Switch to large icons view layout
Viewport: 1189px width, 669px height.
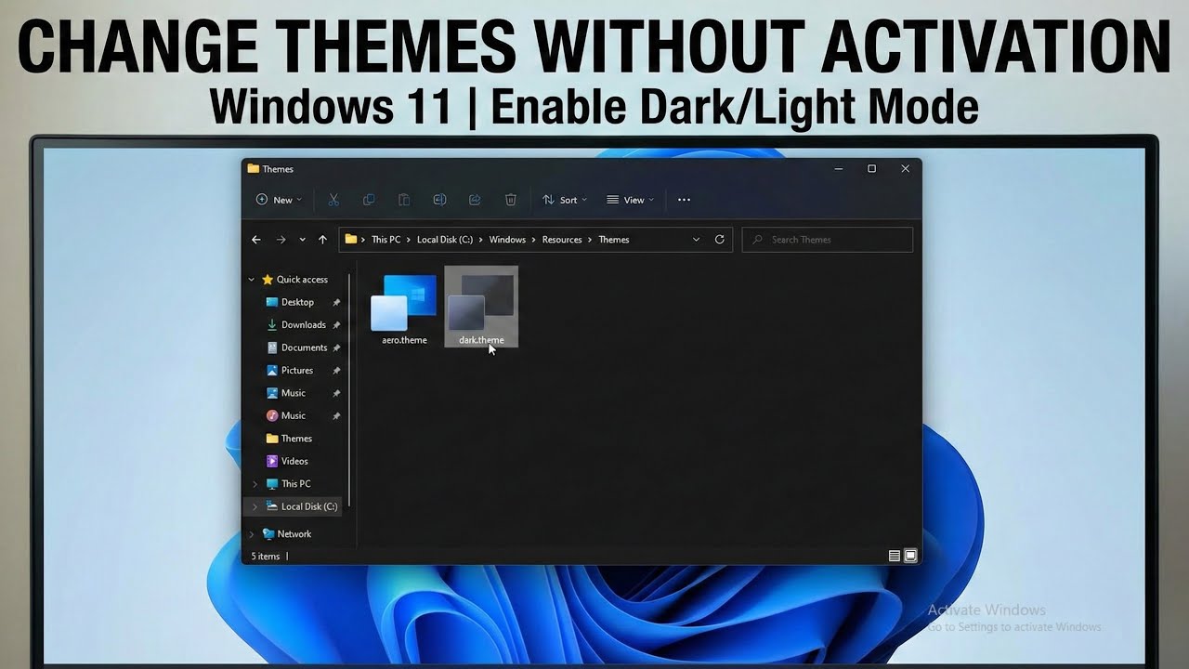point(910,556)
